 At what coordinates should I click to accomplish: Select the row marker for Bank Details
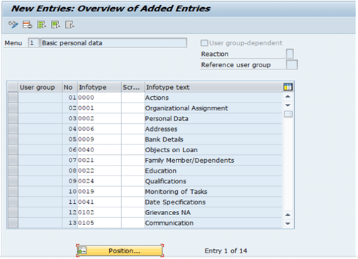(13, 139)
